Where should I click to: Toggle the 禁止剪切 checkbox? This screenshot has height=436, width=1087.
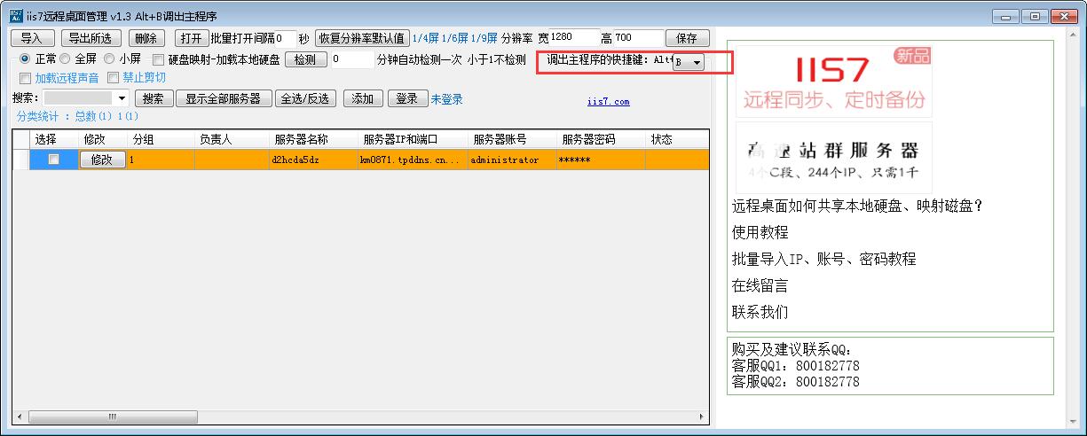pos(113,78)
